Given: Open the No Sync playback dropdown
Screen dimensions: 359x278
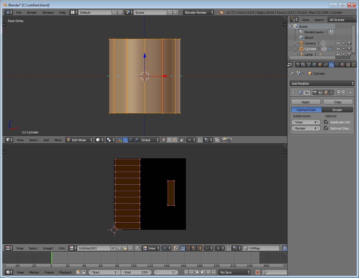Looking at the screenshot, I should pyautogui.click(x=235, y=272).
